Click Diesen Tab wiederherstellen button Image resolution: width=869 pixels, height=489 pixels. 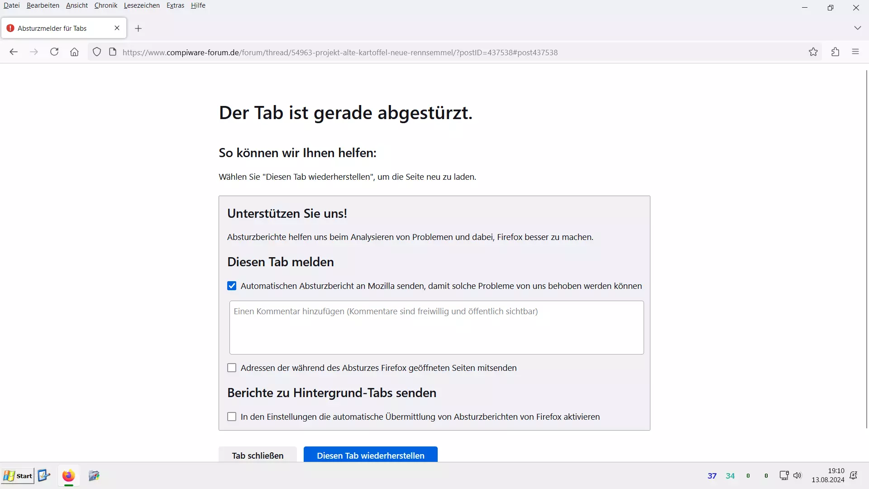[x=371, y=455]
